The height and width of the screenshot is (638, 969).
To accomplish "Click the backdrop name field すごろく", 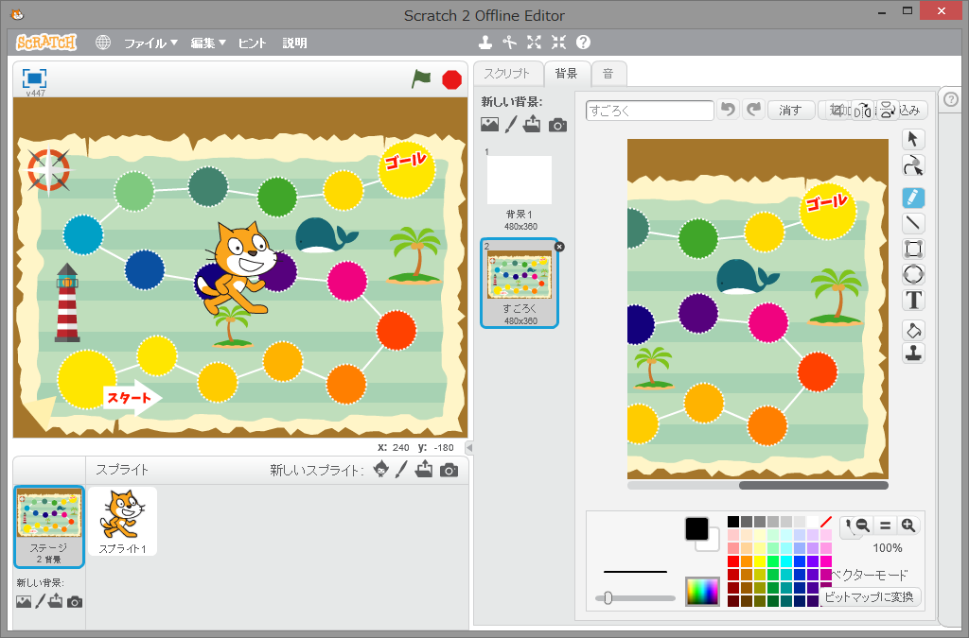I will point(649,111).
